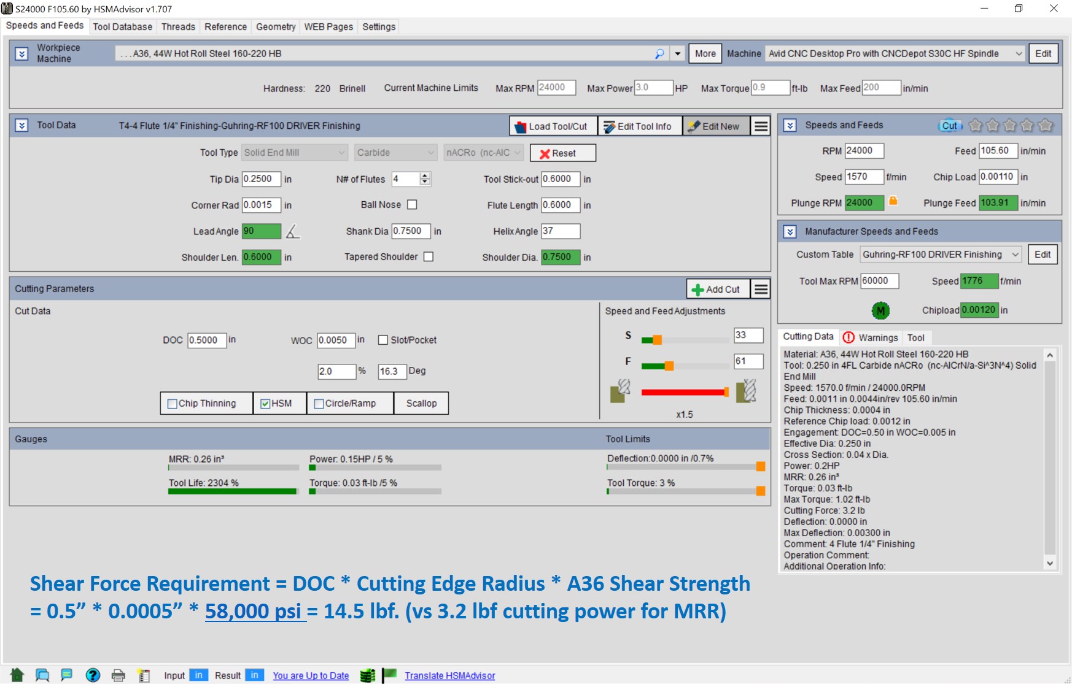Click the DOC input field
Image resolution: width=1072 pixels, height=684 pixels.
pyautogui.click(x=206, y=340)
